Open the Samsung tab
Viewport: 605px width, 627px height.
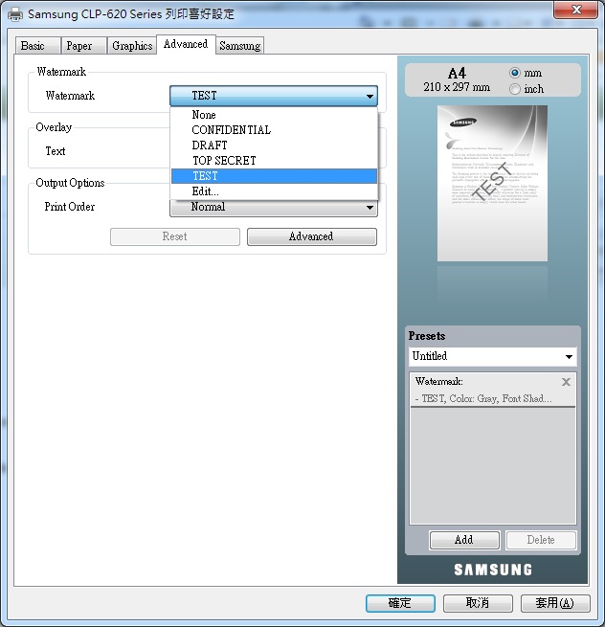coord(240,46)
